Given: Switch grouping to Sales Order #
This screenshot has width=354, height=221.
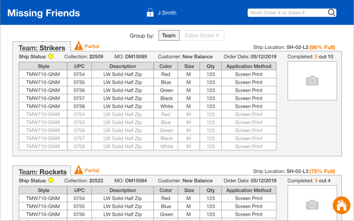Looking at the screenshot, I should pyautogui.click(x=202, y=35).
